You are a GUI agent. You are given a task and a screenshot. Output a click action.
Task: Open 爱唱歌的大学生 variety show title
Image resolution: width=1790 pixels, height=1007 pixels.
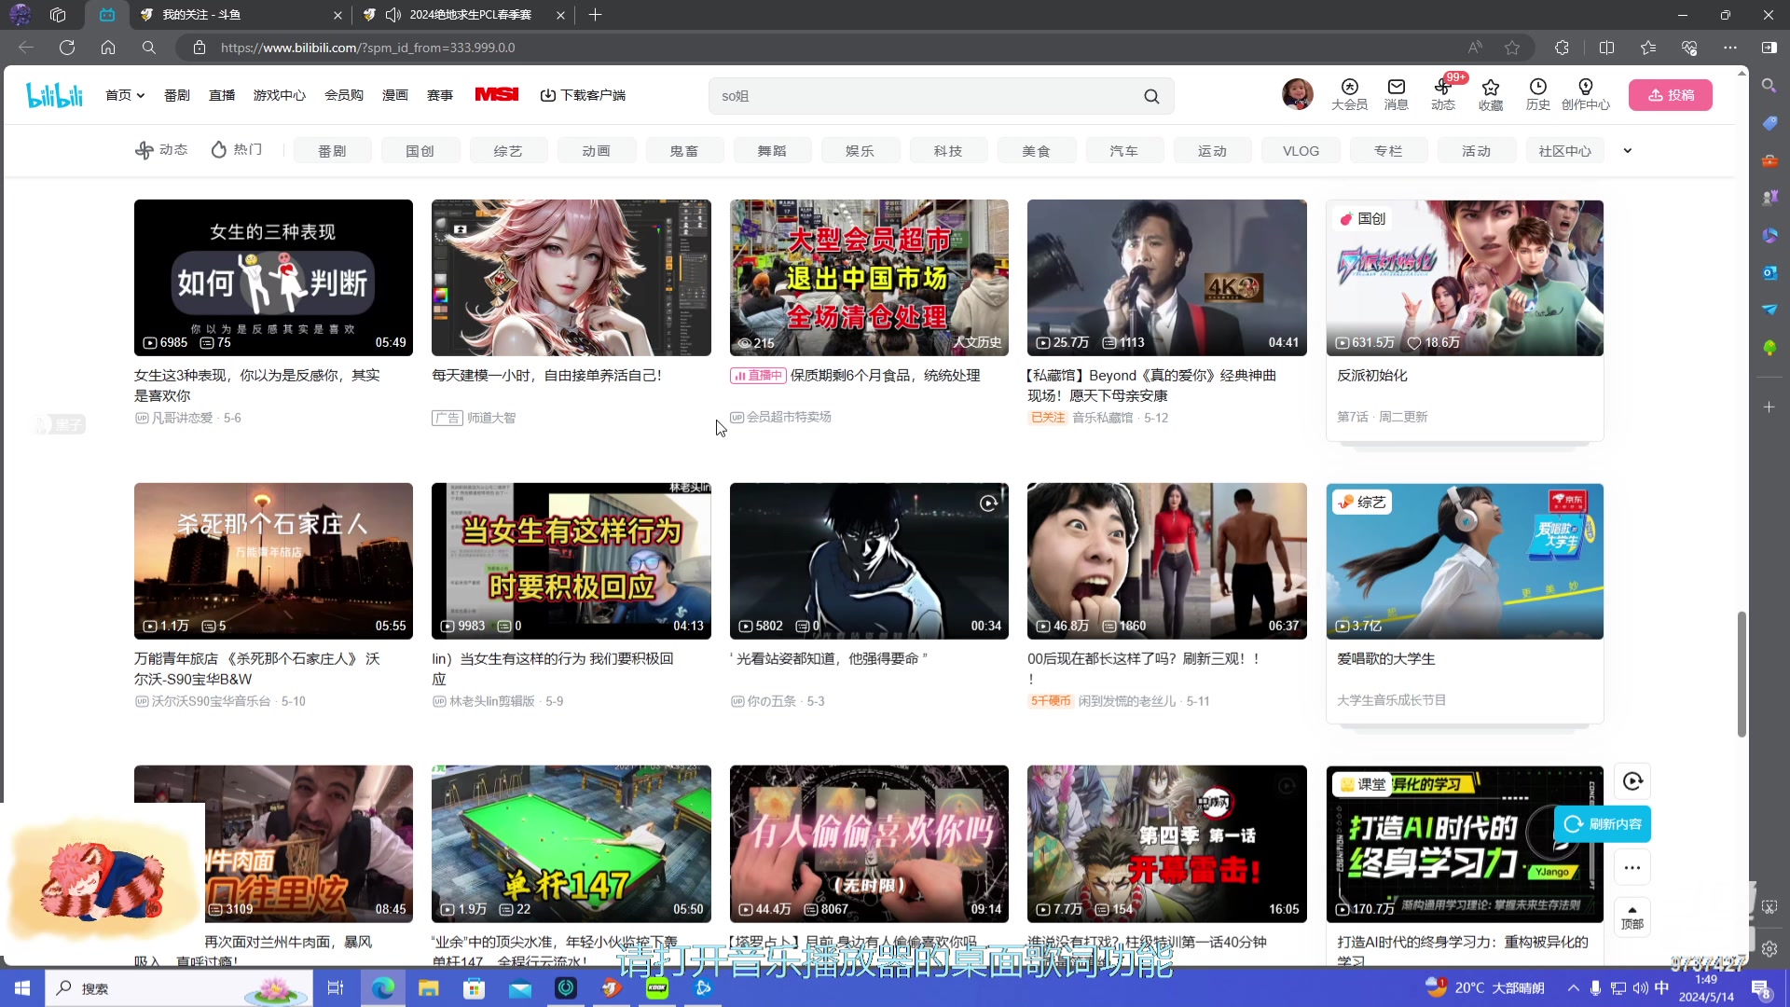click(1386, 658)
